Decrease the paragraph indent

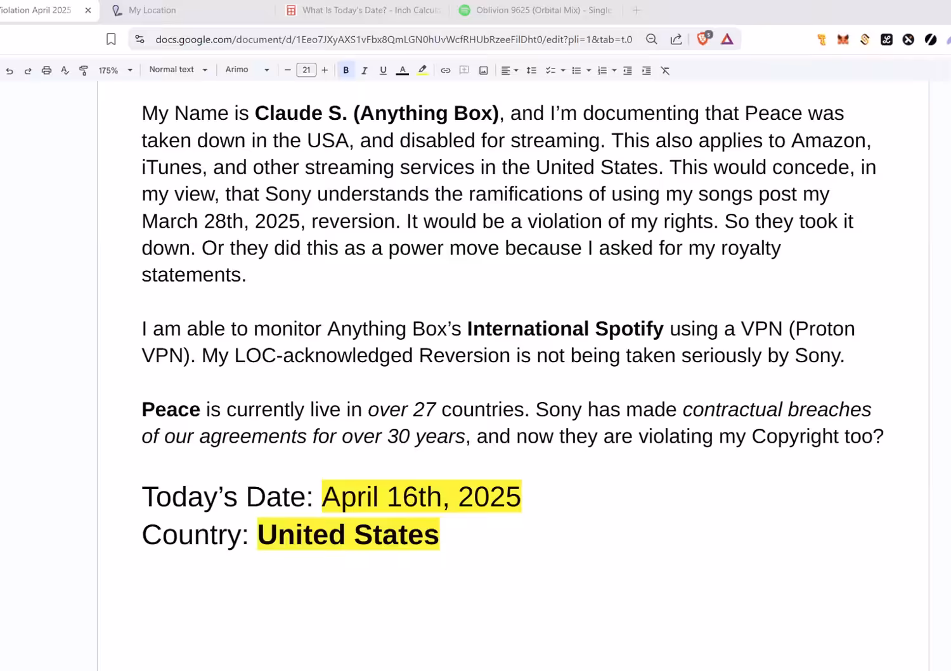click(x=628, y=70)
